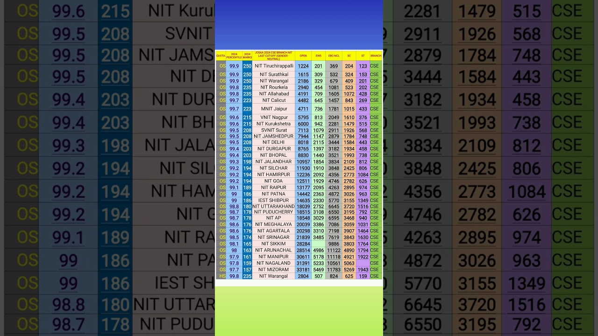Click the 98.1 percentile cell
This screenshot has height=336, width=598.
click(234, 244)
